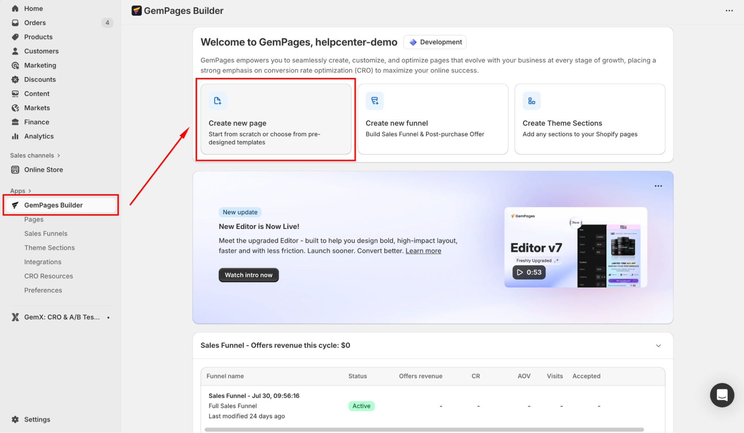
Task: Open the chat support bubble icon
Action: tap(722, 395)
